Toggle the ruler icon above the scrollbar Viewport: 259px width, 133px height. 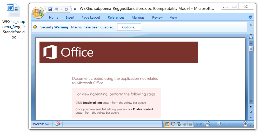[251, 37]
